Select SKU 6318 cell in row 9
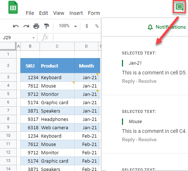Image resolution: width=188 pixels, height=171 pixels. (x=30, y=127)
